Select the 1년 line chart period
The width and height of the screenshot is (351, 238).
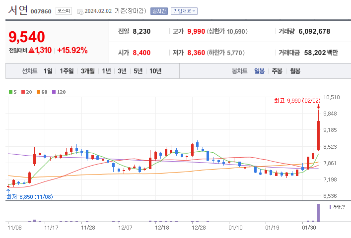[x=106, y=71]
